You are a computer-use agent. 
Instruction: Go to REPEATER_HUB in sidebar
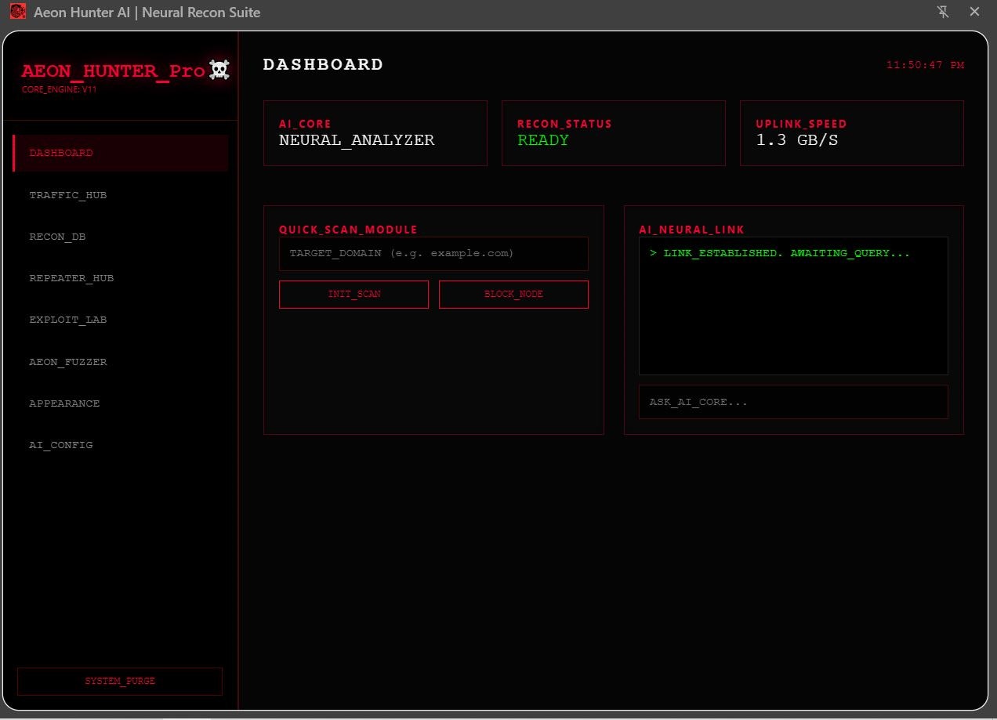point(121,278)
